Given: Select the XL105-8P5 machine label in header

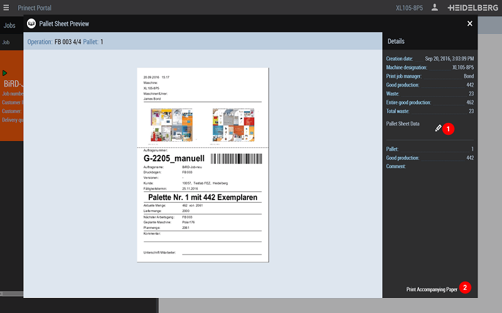Looking at the screenshot, I should pos(409,8).
